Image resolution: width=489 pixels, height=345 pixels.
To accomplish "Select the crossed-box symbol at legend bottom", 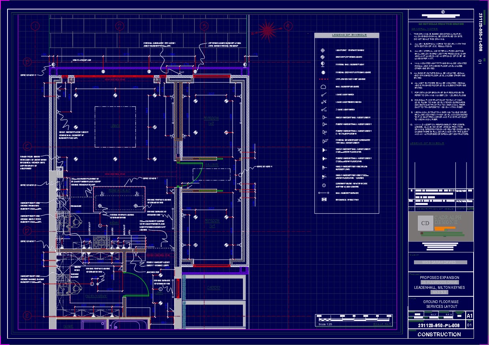I will pos(324,199).
